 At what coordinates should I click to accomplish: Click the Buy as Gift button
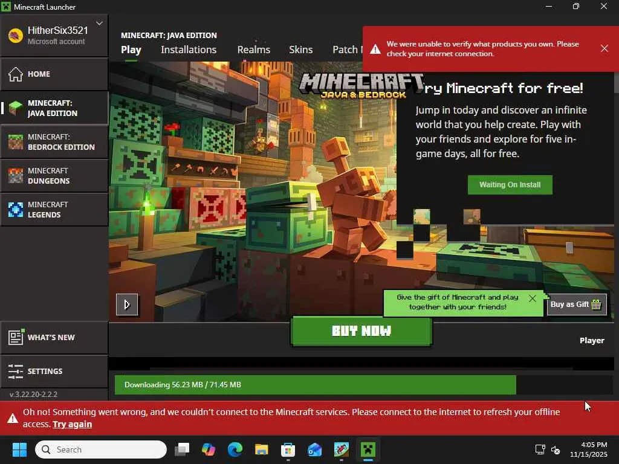coord(576,304)
